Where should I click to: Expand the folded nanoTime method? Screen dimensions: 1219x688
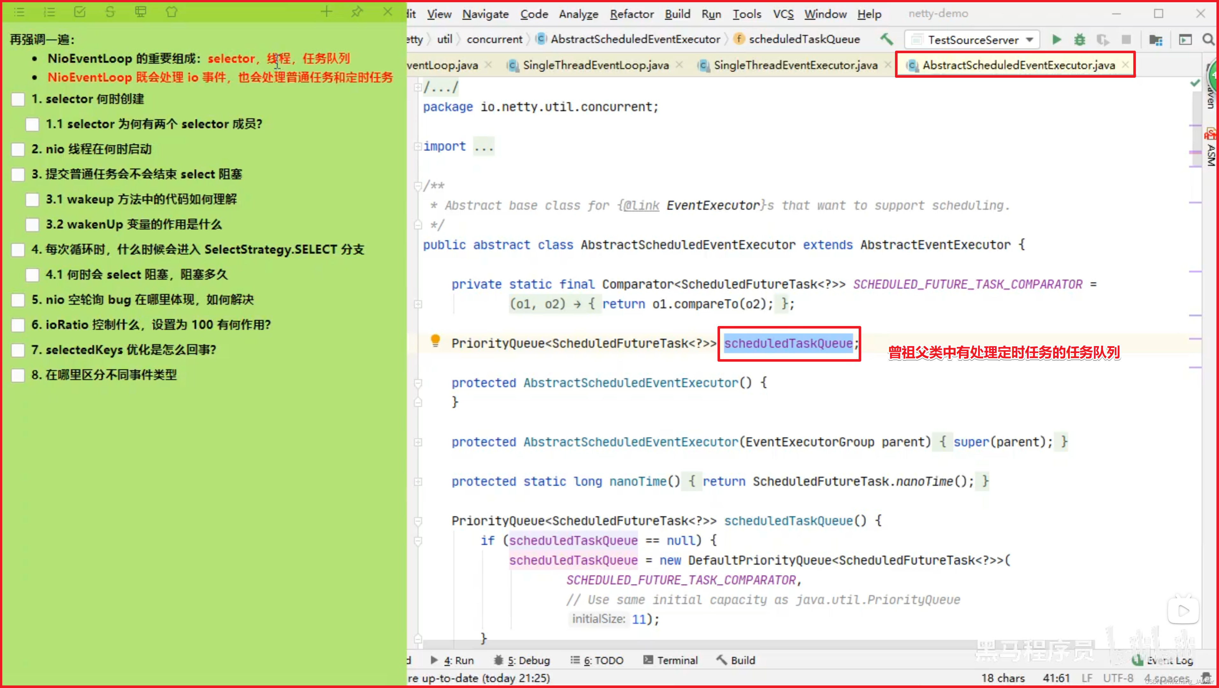[418, 482]
